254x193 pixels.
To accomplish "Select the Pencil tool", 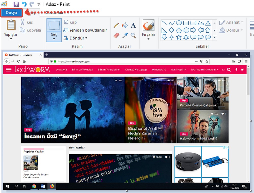I will (x=116, y=25).
